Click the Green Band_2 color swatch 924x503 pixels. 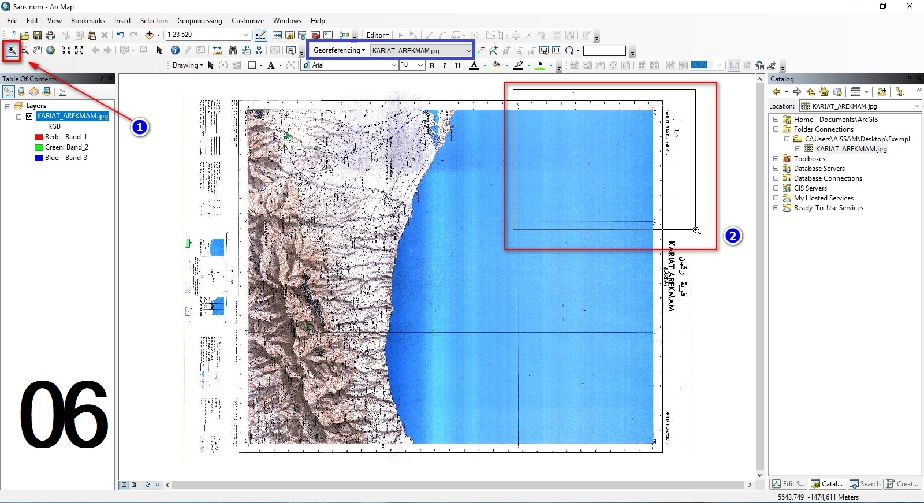tap(39, 147)
